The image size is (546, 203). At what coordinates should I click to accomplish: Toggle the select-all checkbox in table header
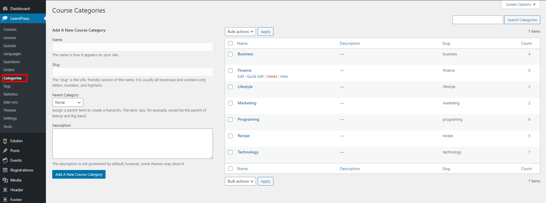[x=230, y=43]
